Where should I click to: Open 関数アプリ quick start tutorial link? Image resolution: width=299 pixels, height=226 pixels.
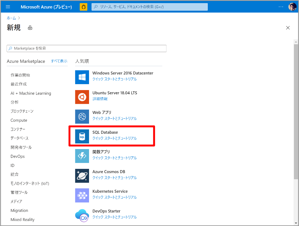point(115,158)
